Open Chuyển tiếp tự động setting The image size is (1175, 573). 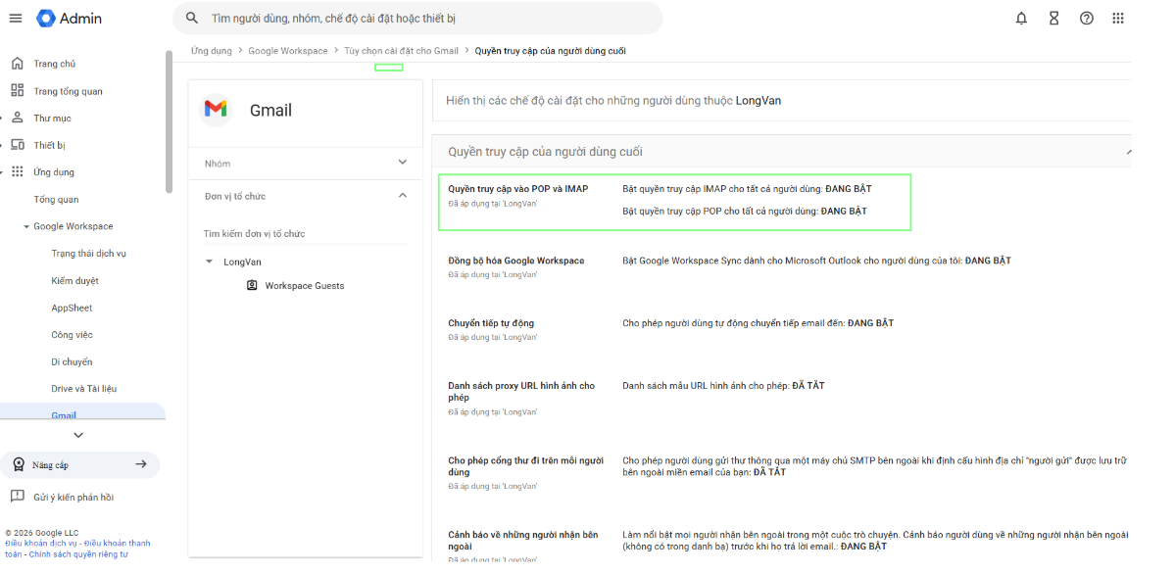click(x=491, y=323)
